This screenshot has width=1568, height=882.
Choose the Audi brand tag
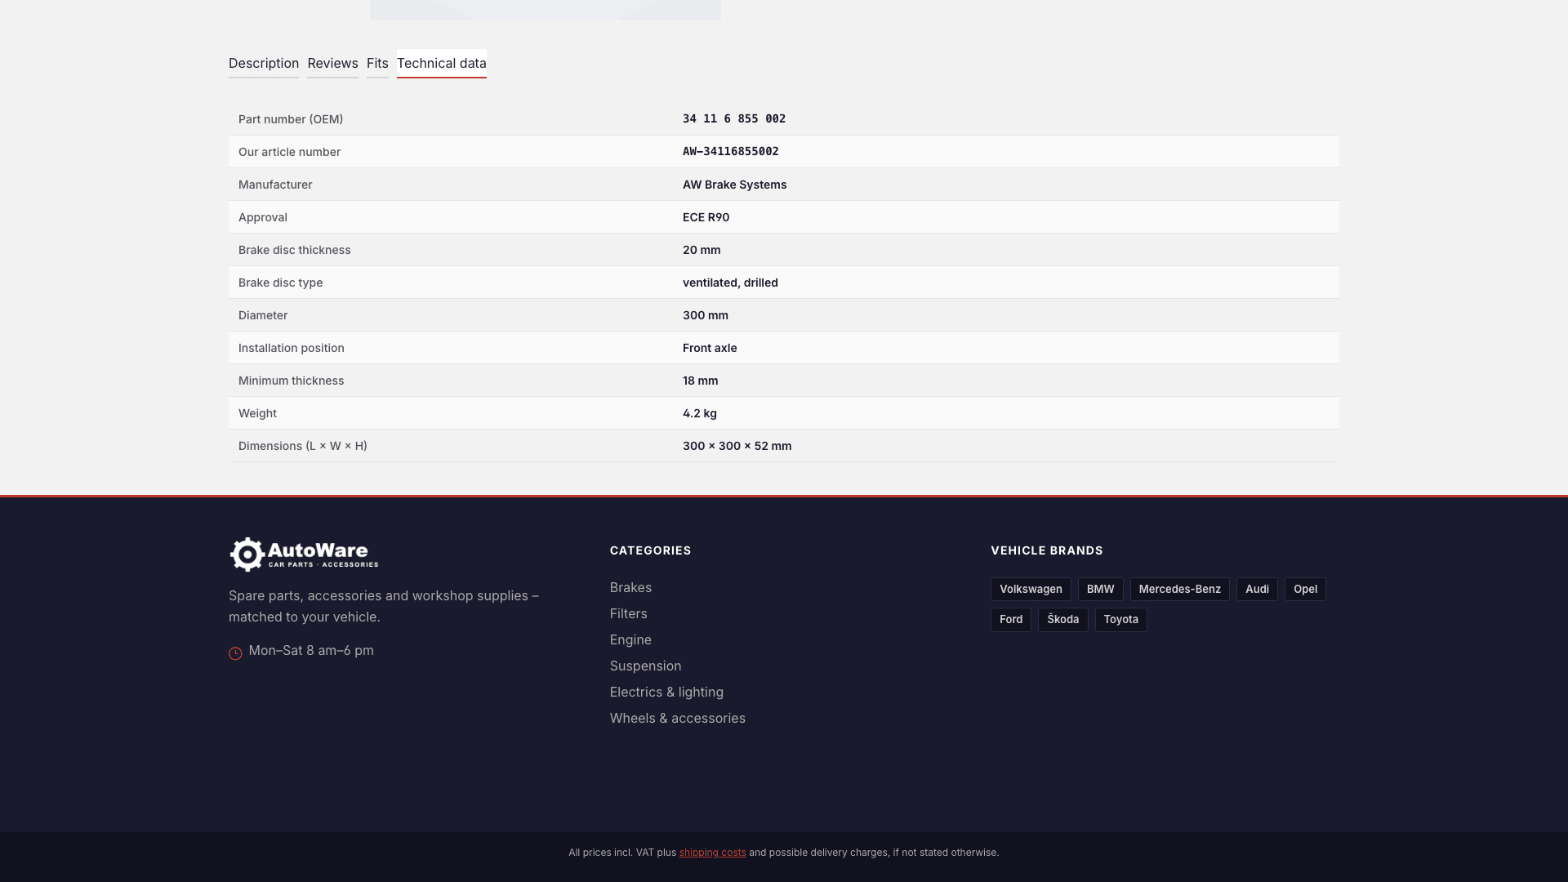(1257, 590)
